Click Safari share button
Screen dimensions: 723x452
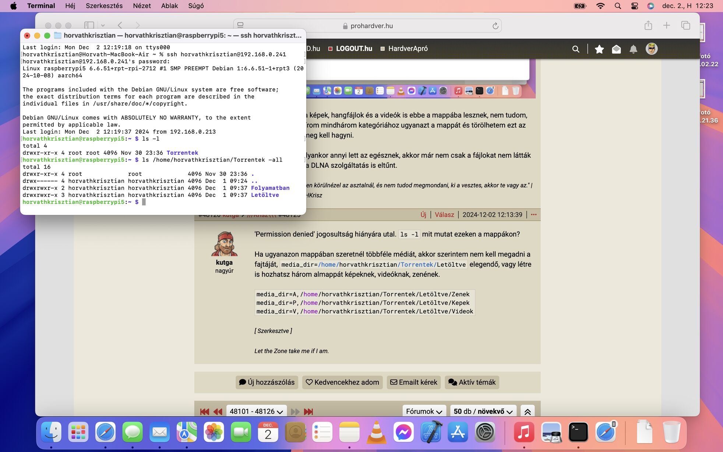coord(648,25)
